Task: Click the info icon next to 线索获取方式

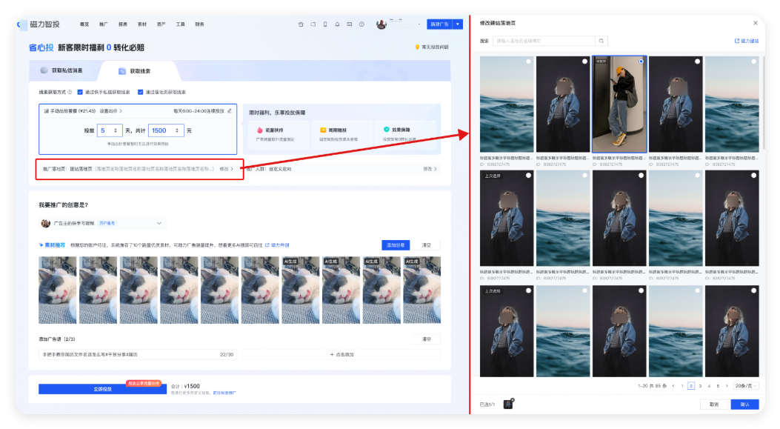Action: [x=70, y=92]
